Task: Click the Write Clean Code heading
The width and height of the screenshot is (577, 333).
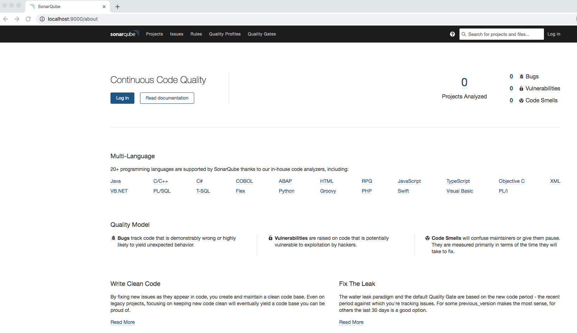Action: pos(135,284)
